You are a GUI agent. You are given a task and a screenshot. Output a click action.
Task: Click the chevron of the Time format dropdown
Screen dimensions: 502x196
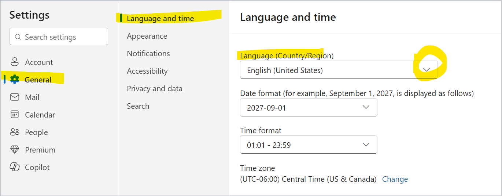(x=366, y=145)
